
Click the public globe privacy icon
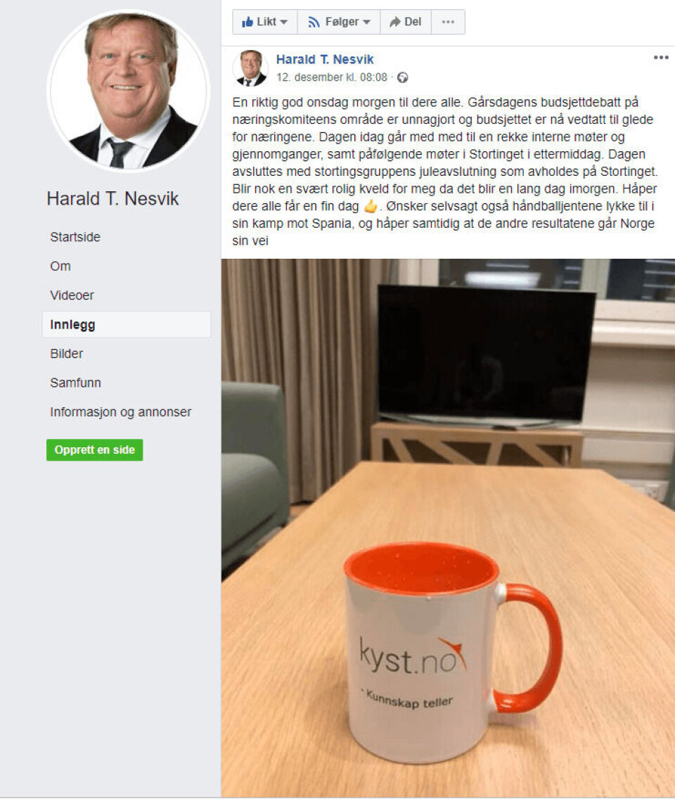[x=402, y=77]
